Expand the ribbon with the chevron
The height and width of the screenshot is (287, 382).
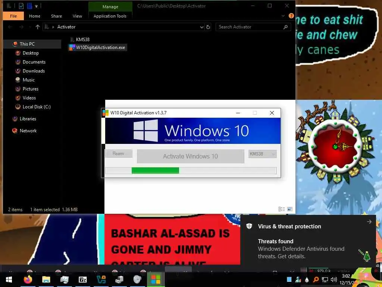[x=283, y=16]
